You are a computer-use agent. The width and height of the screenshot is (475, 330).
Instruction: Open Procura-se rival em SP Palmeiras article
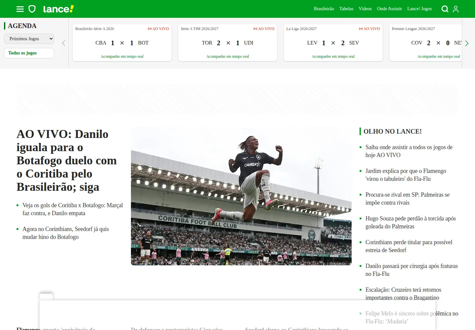(407, 199)
